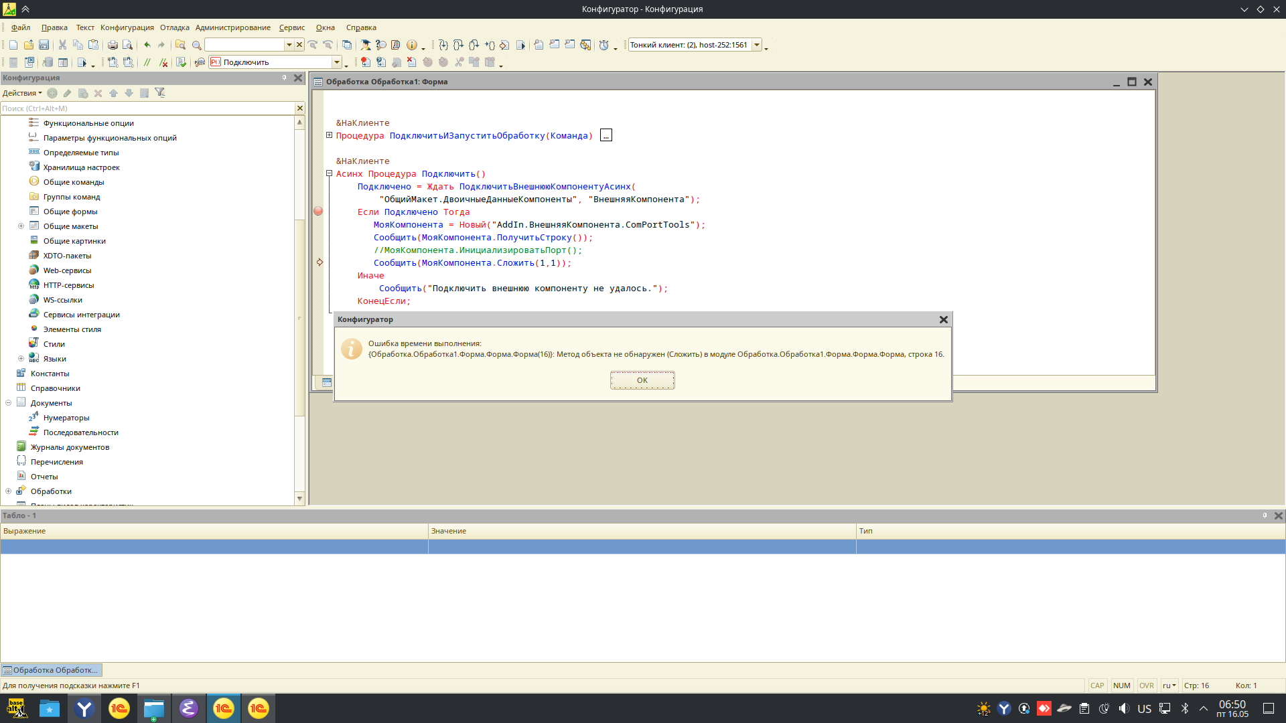Click the Выражение column header in Табло
The image size is (1286, 723).
pos(214,531)
